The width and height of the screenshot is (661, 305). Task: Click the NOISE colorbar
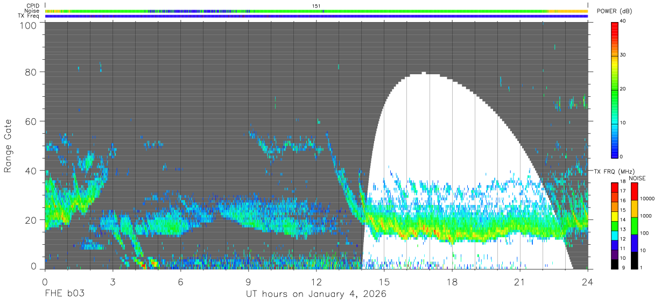tap(634, 226)
